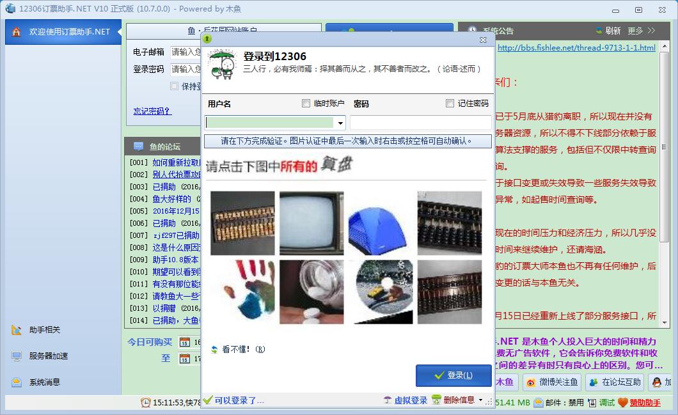Select the blue tent captcha image
The width and height of the screenshot is (678, 415).
pos(381,223)
